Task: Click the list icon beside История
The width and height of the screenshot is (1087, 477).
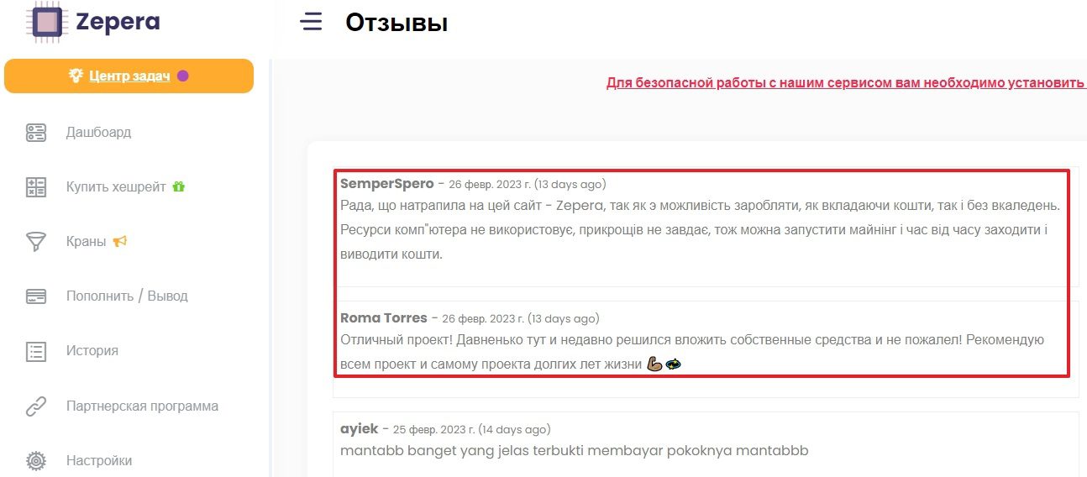Action: tap(36, 351)
